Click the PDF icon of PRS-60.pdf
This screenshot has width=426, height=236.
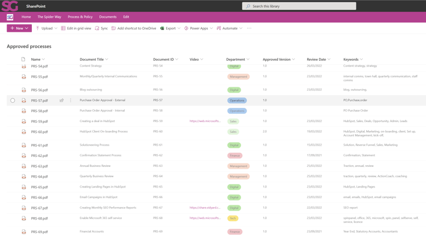pyautogui.click(x=24, y=132)
